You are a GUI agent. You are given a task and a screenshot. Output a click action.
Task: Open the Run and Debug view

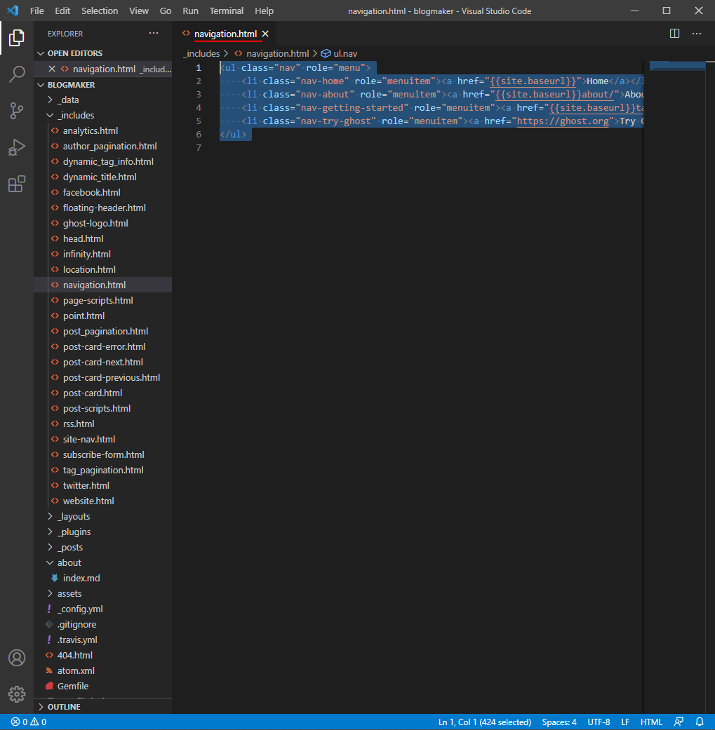[17, 147]
